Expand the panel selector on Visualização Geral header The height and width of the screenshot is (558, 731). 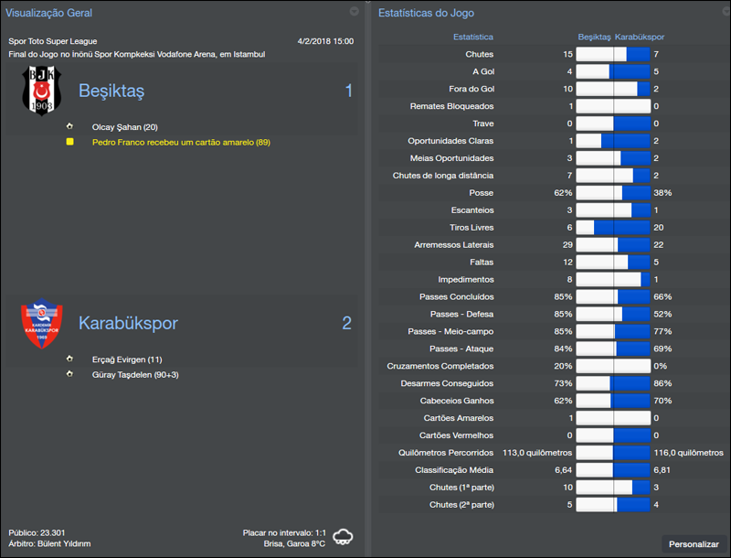[x=355, y=12]
